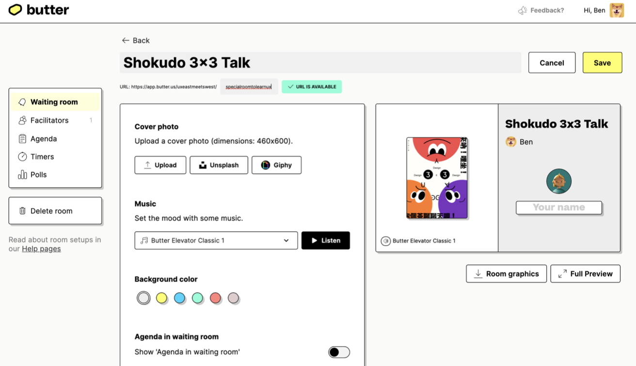Image resolution: width=636 pixels, height=366 pixels.
Task: Open the Agenda section
Action: (x=55, y=139)
